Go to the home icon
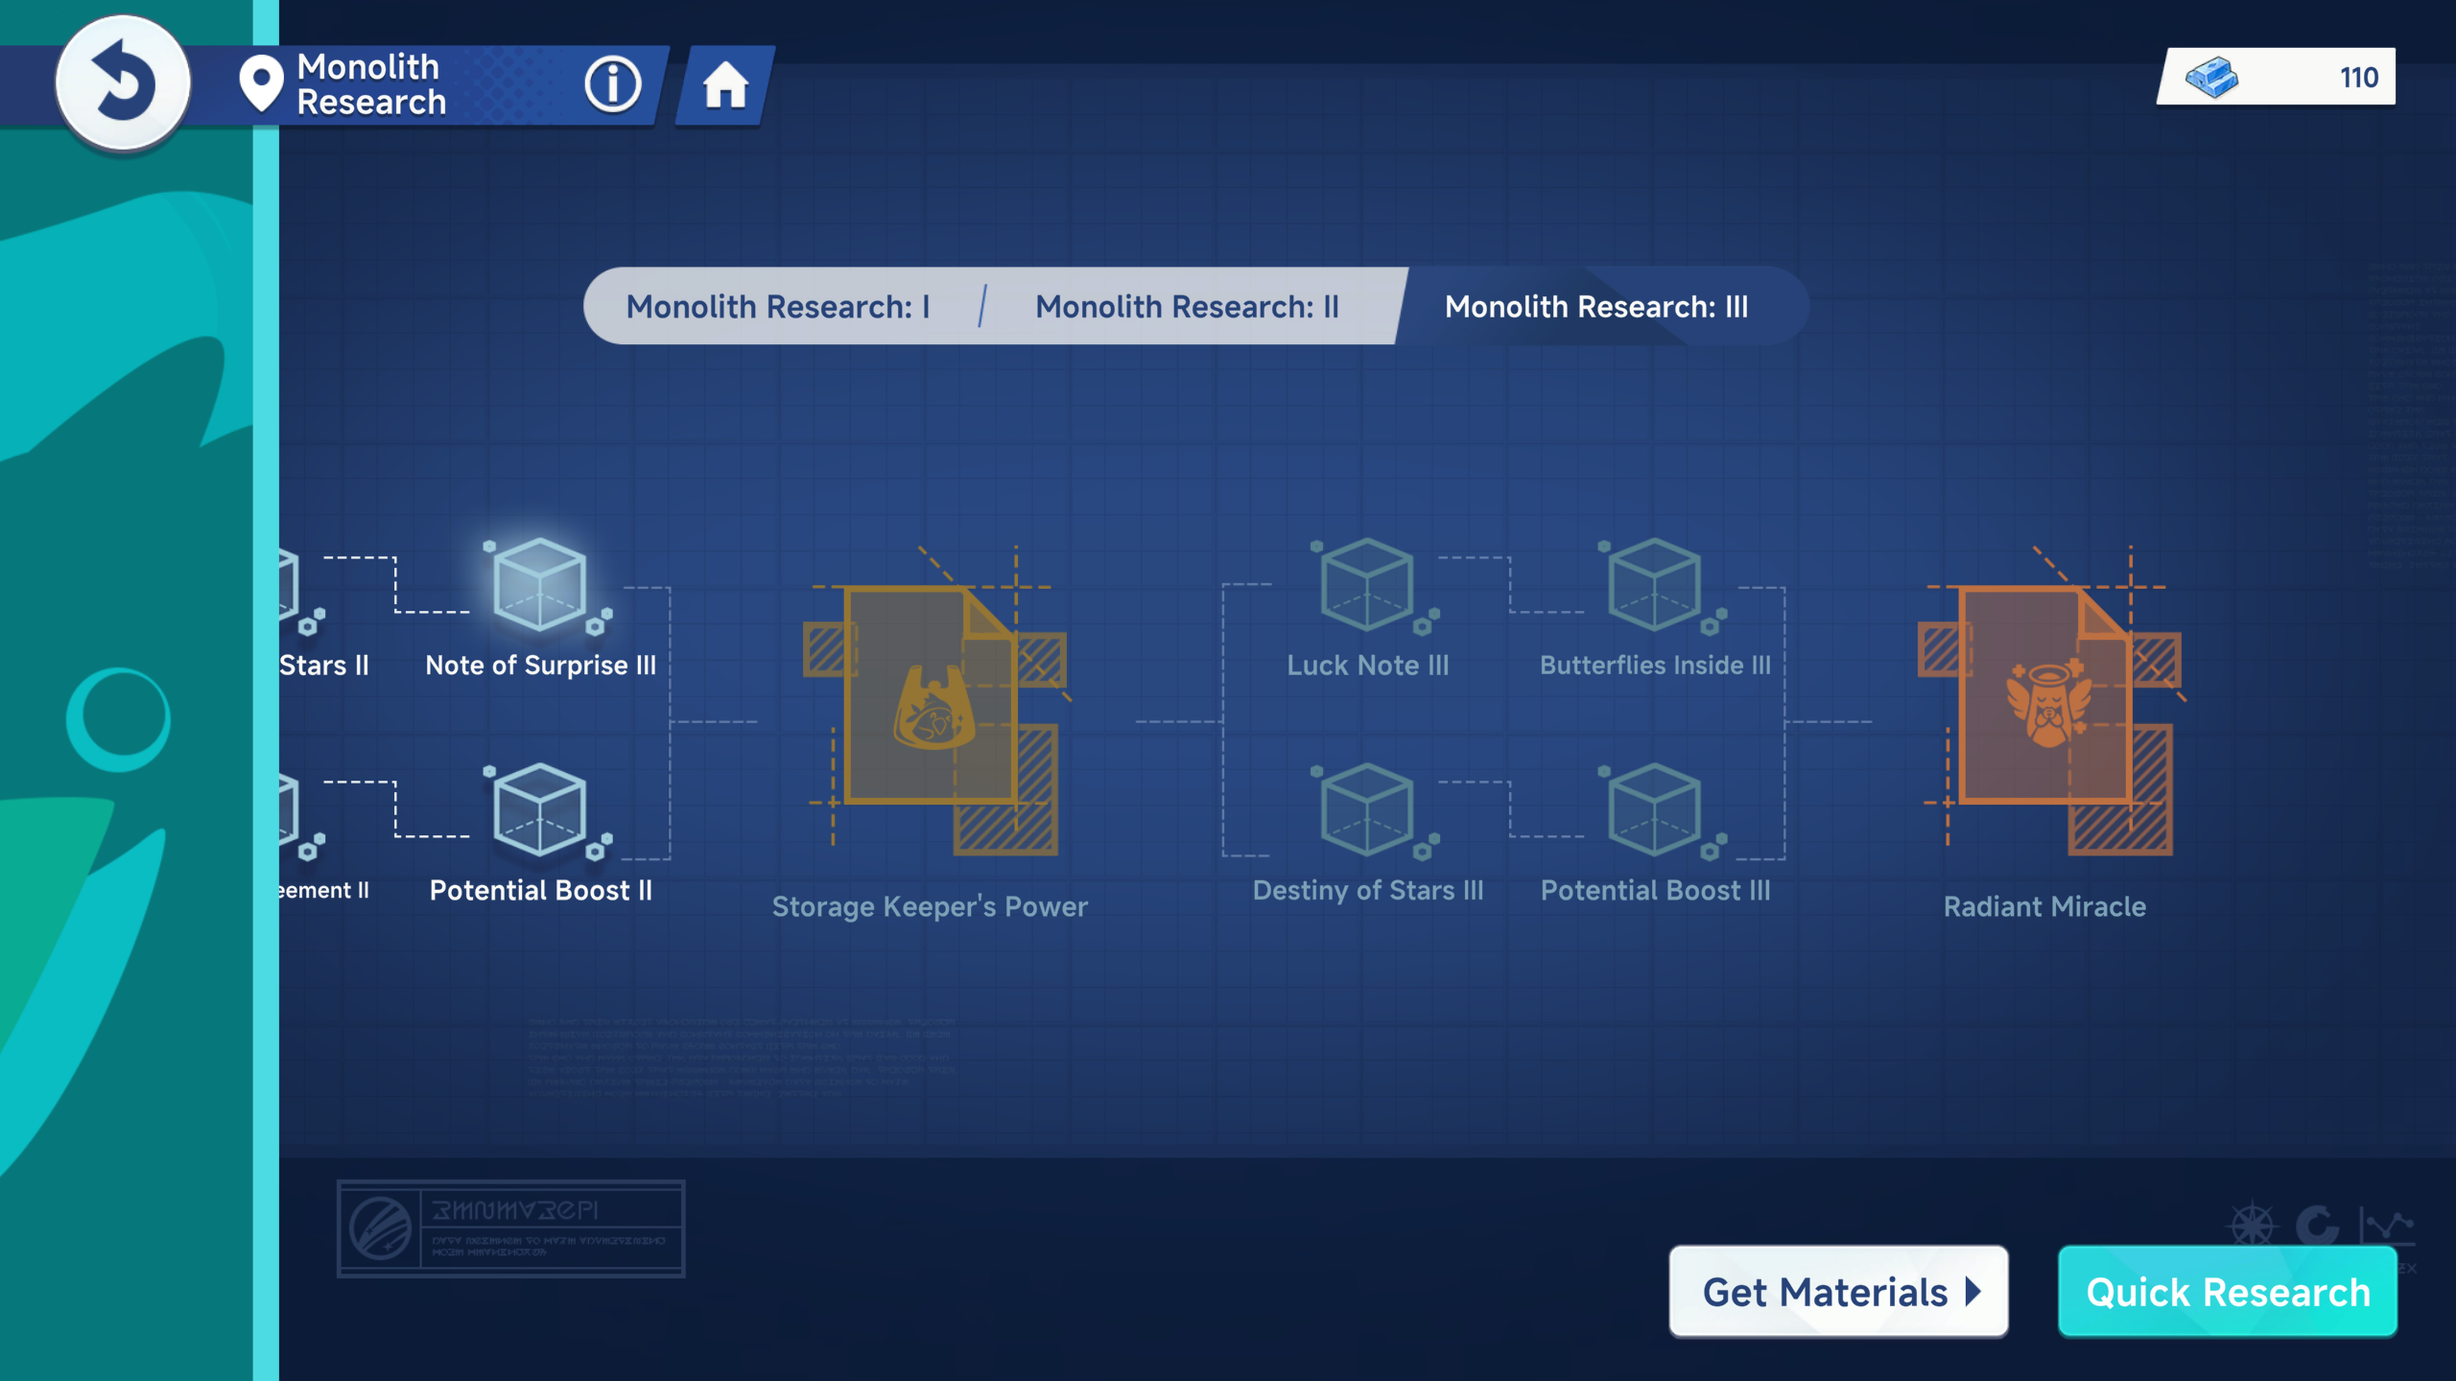Screen dimensions: 2456x1381 coord(725,85)
